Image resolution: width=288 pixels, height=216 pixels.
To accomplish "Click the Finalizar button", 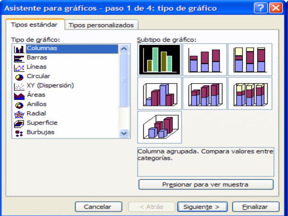I will click(x=256, y=207).
